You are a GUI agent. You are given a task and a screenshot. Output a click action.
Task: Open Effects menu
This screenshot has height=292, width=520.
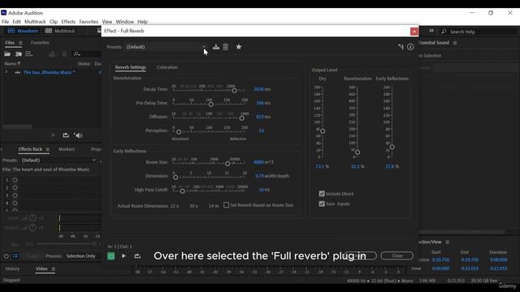[x=68, y=22]
